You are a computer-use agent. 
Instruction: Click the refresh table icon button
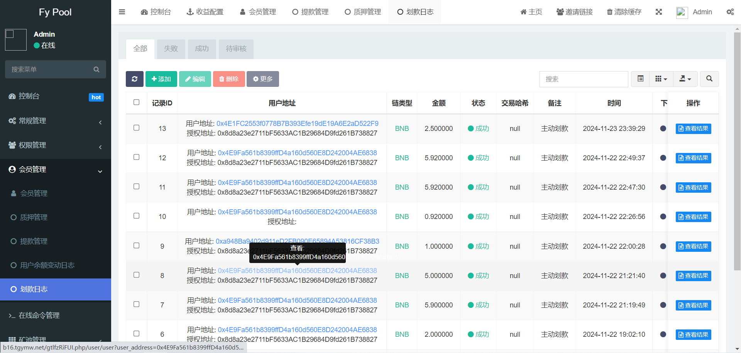click(134, 79)
